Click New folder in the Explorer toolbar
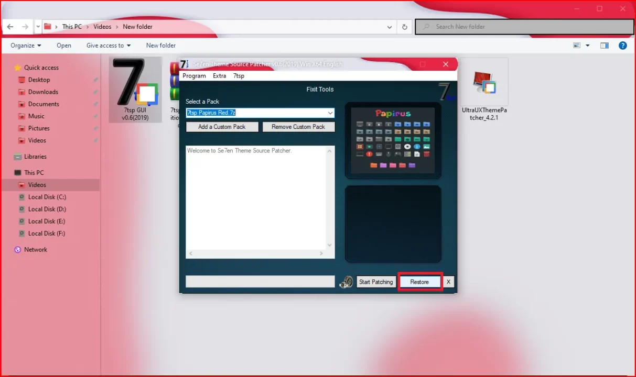This screenshot has height=377, width=636. pyautogui.click(x=161, y=46)
